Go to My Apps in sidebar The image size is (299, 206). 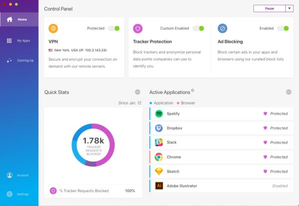coord(19,41)
